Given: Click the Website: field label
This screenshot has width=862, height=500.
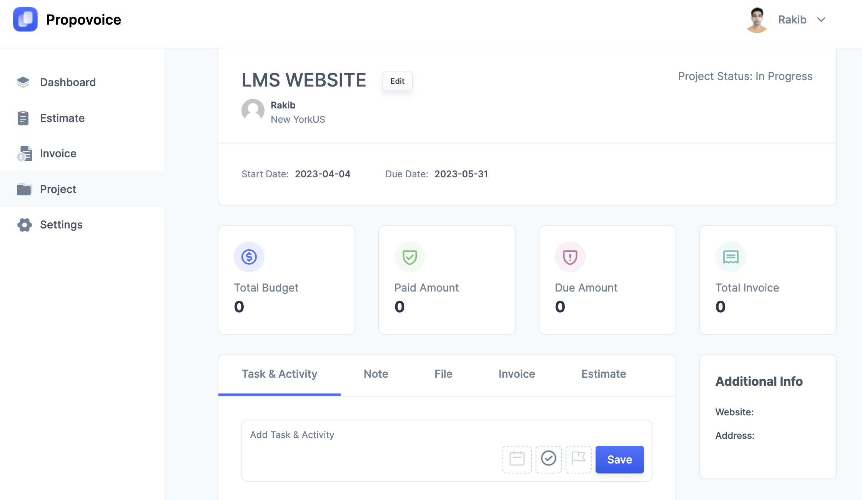Looking at the screenshot, I should pyautogui.click(x=734, y=412).
